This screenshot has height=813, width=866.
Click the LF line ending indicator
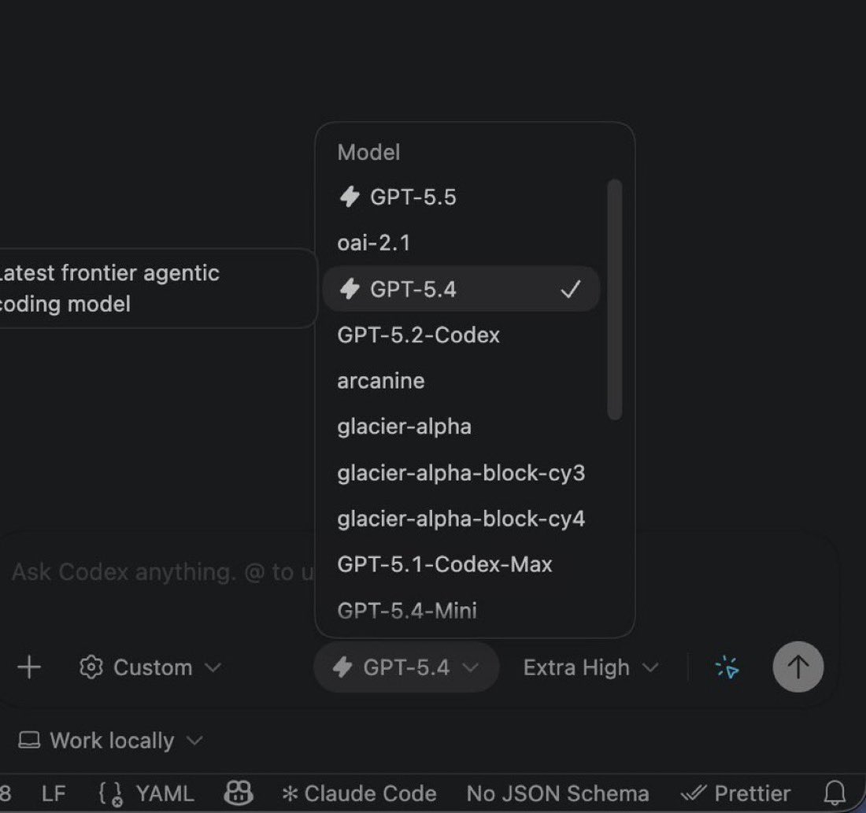[x=54, y=793]
